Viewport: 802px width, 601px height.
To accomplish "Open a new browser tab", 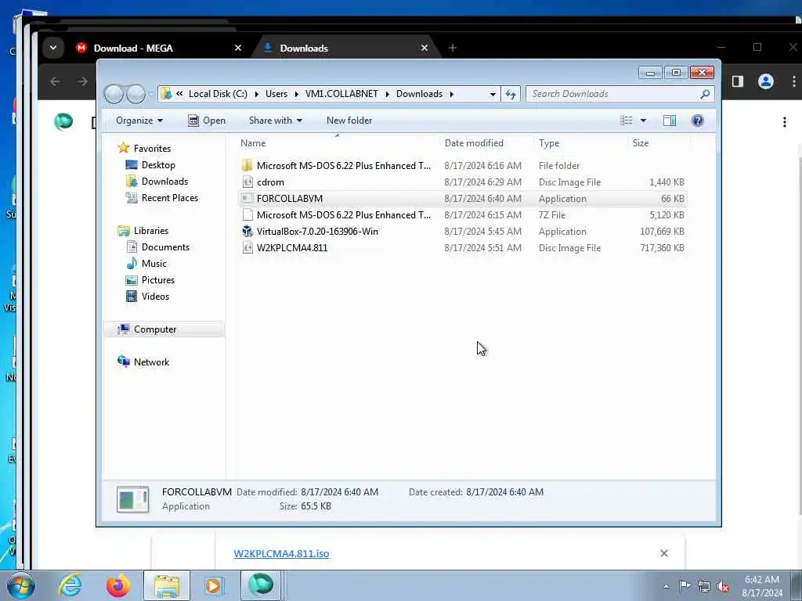I will pyautogui.click(x=452, y=48).
